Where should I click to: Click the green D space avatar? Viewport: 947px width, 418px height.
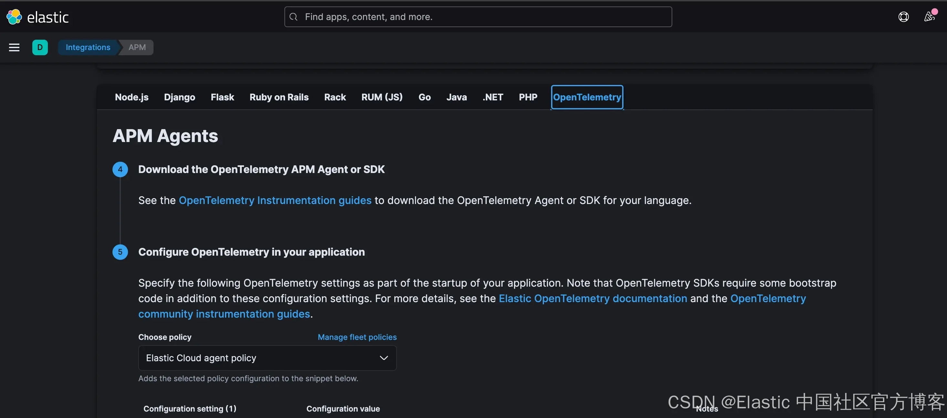pyautogui.click(x=40, y=47)
